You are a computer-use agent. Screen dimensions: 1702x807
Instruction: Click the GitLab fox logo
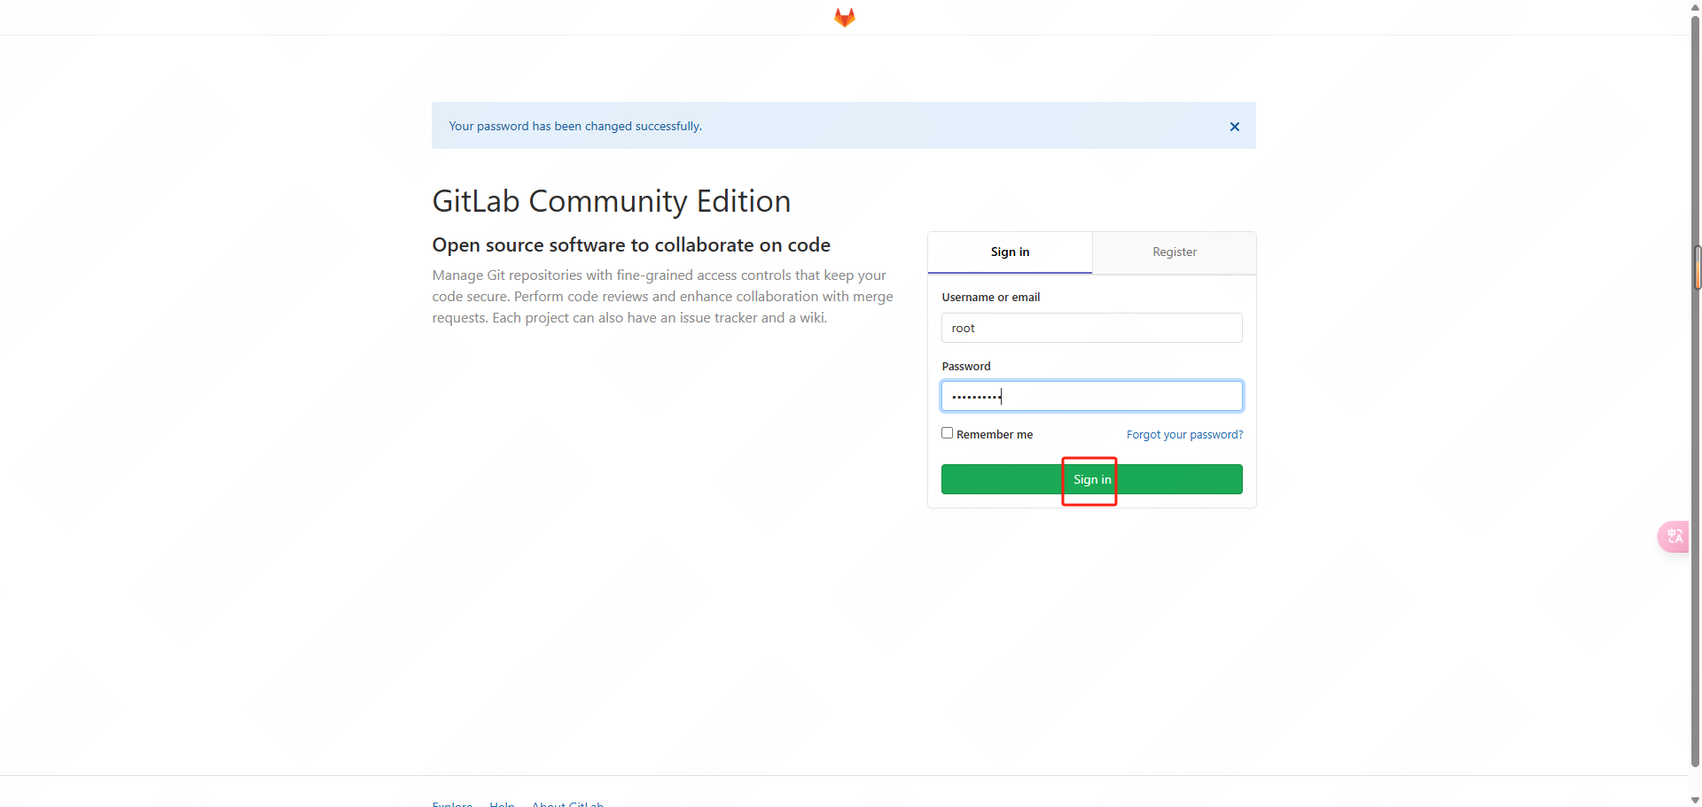tap(844, 18)
